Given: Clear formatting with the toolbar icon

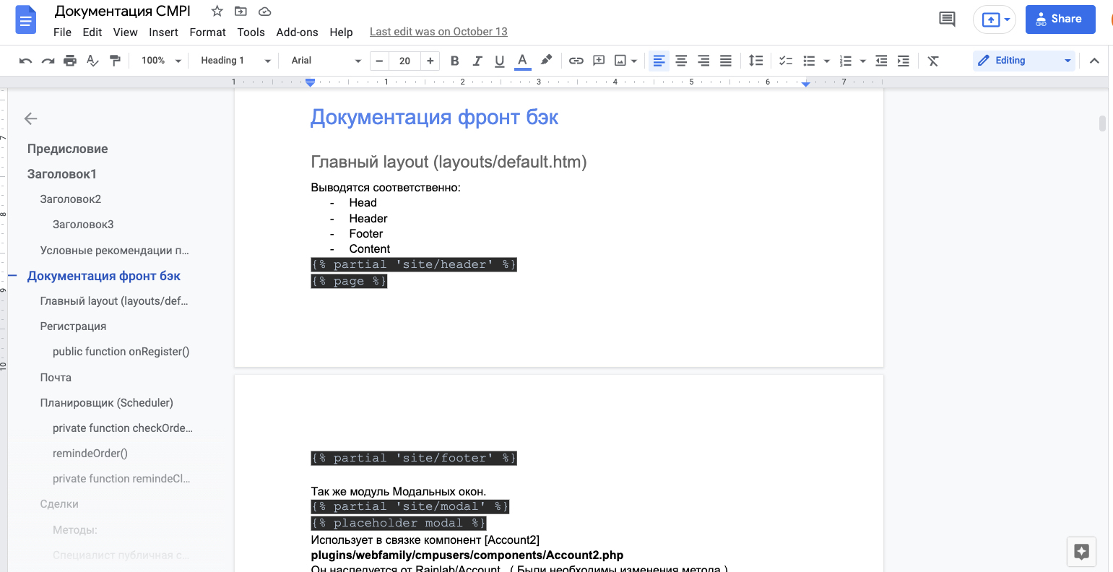Looking at the screenshot, I should [x=933, y=61].
